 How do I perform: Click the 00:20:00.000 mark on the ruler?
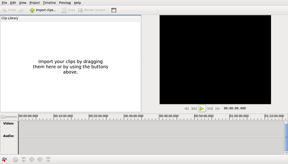[99, 116]
